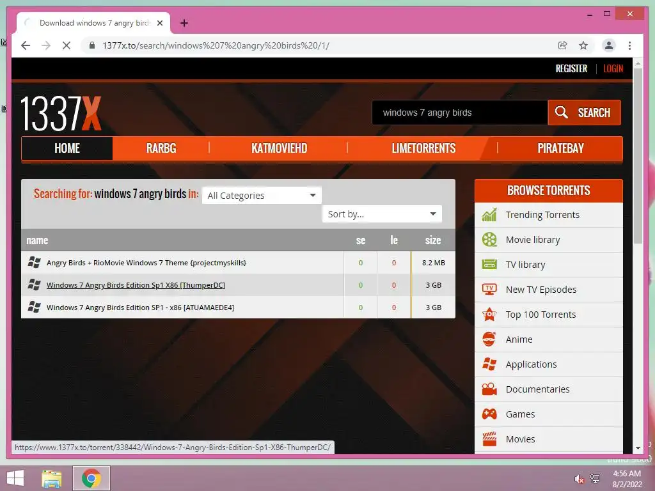
Task: Click the Top 100 Torrents star icon
Action: pyautogui.click(x=489, y=315)
